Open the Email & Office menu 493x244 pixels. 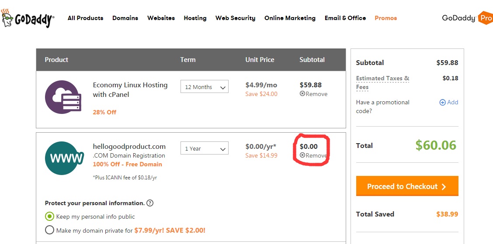[x=345, y=18]
